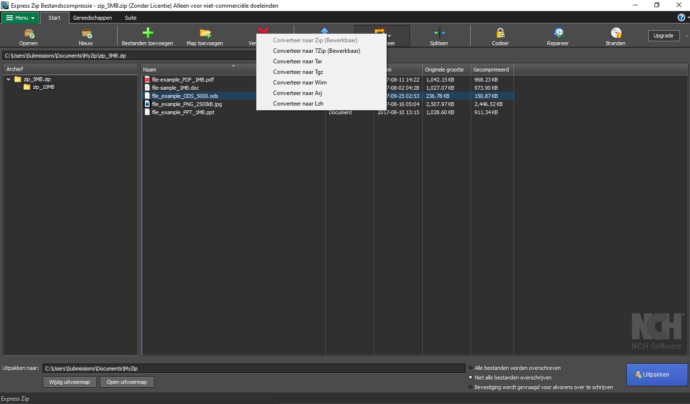
Task: Click the archive path address field
Action: coord(130,56)
